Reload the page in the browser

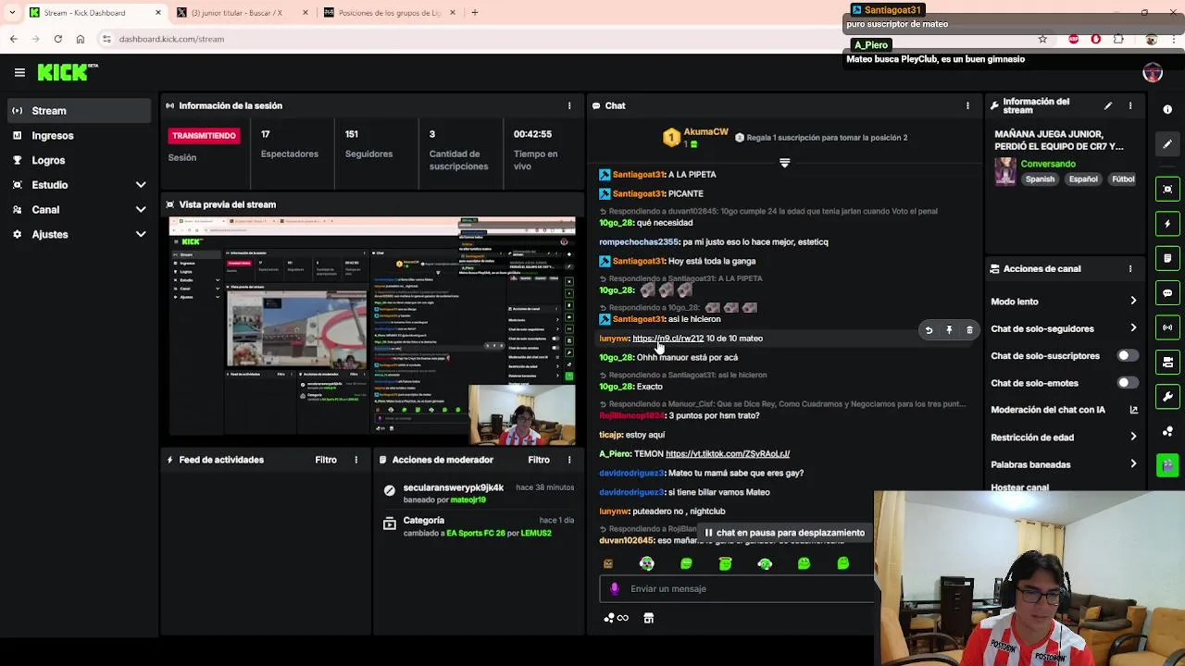[57, 39]
